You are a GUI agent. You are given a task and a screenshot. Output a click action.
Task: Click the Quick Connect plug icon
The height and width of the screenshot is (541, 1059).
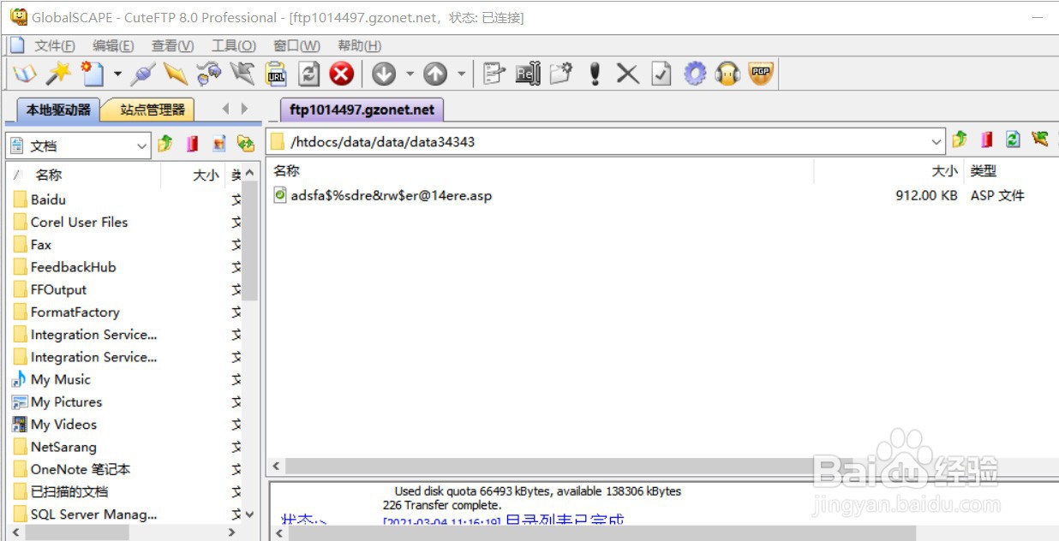(142, 74)
